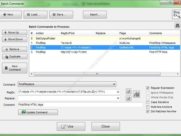Maximize the Batch Commands window
This screenshot has width=181, height=136.
(170, 2)
